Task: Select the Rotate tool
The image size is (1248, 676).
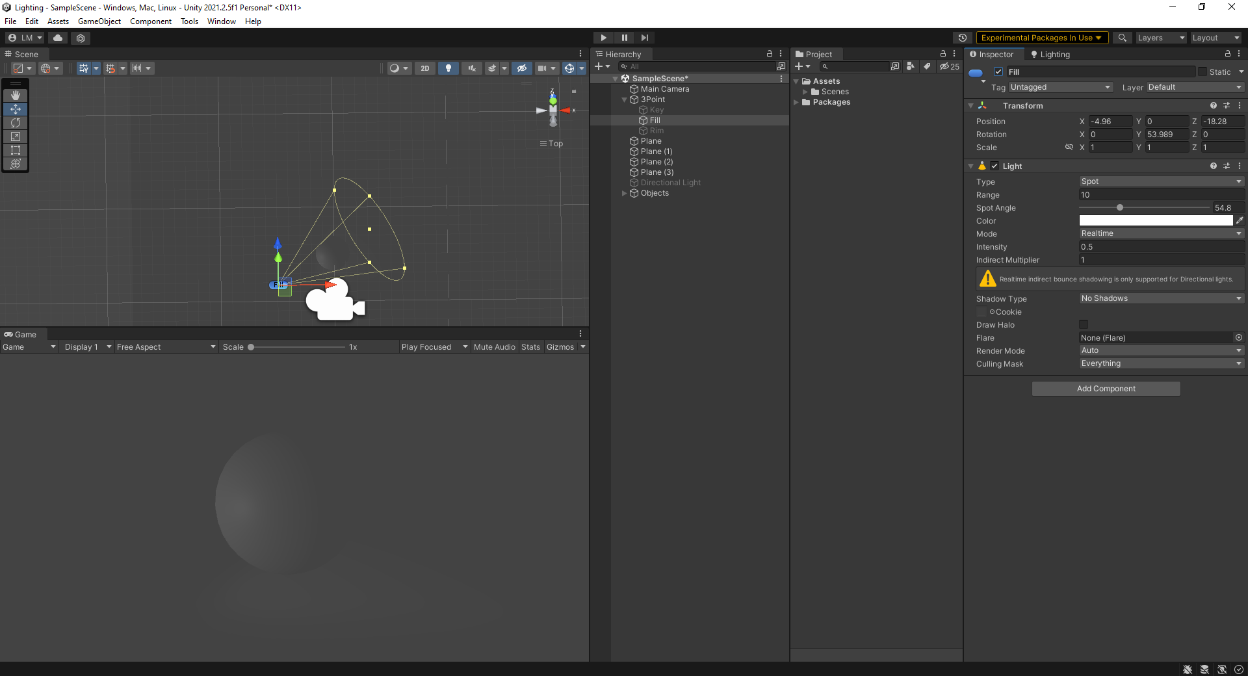Action: [16, 123]
